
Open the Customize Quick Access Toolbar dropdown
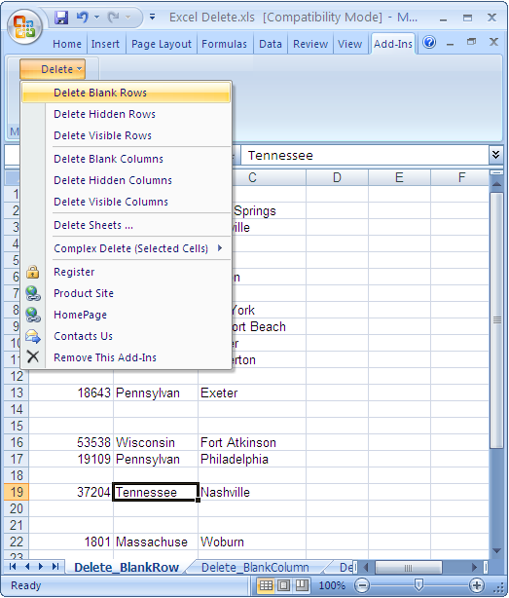[x=152, y=18]
